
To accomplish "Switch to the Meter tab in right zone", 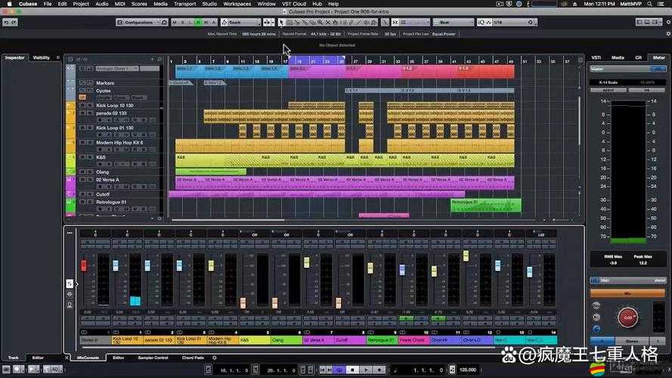I will [x=658, y=57].
